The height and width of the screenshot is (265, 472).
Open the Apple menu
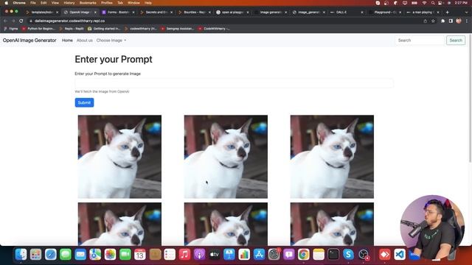click(7, 3)
